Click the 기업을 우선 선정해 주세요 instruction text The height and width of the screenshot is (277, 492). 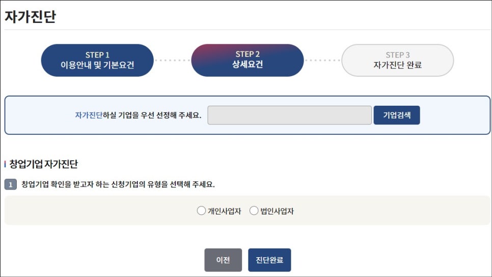pyautogui.click(x=152, y=115)
